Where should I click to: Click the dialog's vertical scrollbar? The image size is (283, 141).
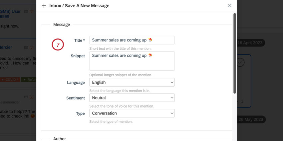235,53
